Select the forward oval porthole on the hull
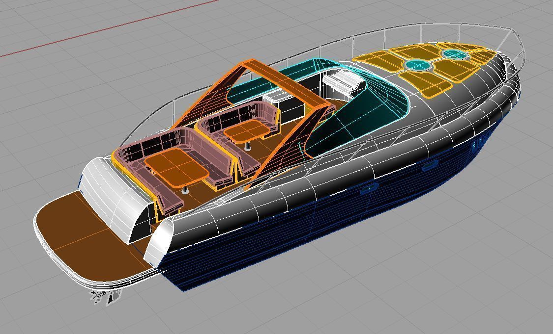Screen dimensions: 553x334 click(x=431, y=165)
